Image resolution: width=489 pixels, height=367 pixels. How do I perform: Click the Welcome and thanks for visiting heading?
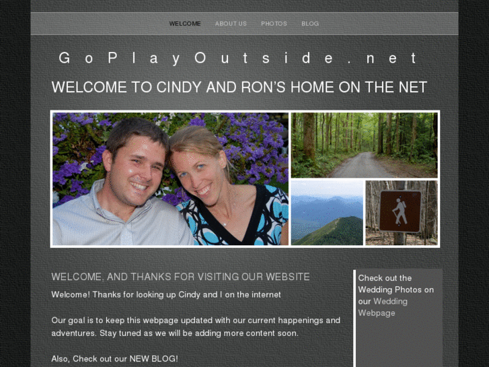[x=180, y=277]
